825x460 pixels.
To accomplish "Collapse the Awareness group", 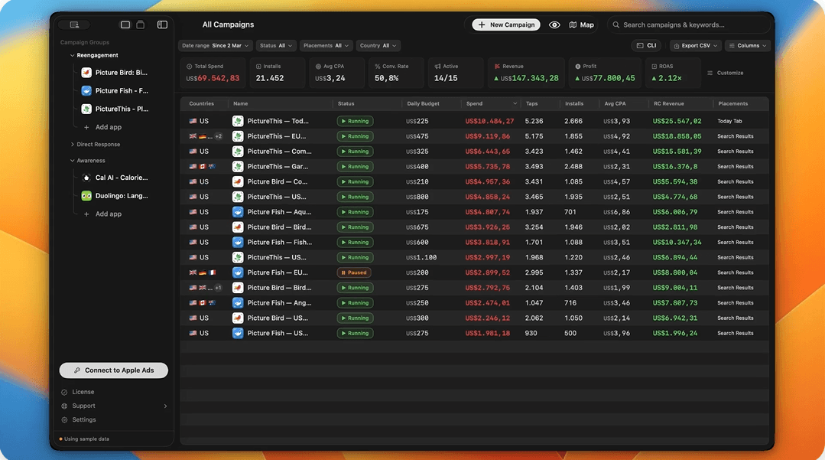I will [x=72, y=161].
